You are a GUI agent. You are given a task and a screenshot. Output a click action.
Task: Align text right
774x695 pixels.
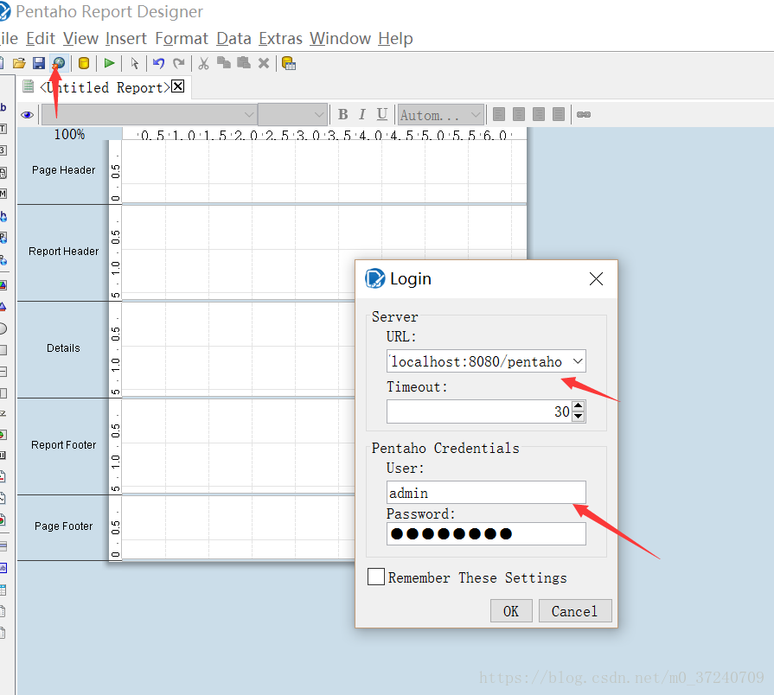[x=539, y=114]
